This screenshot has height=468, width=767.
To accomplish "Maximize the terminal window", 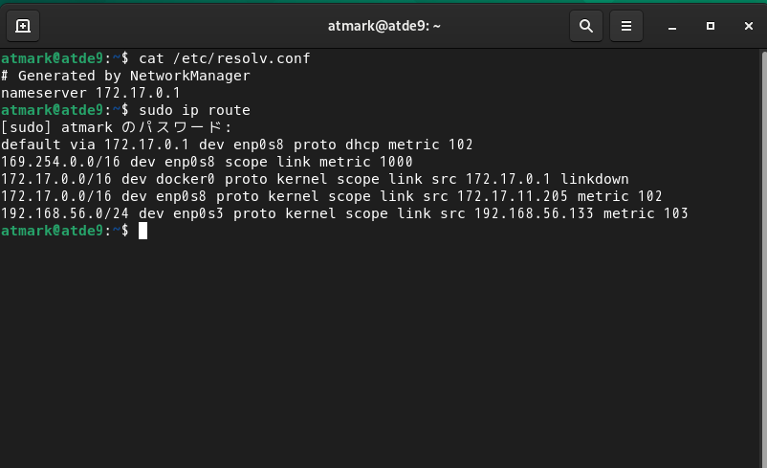I will click(x=711, y=26).
